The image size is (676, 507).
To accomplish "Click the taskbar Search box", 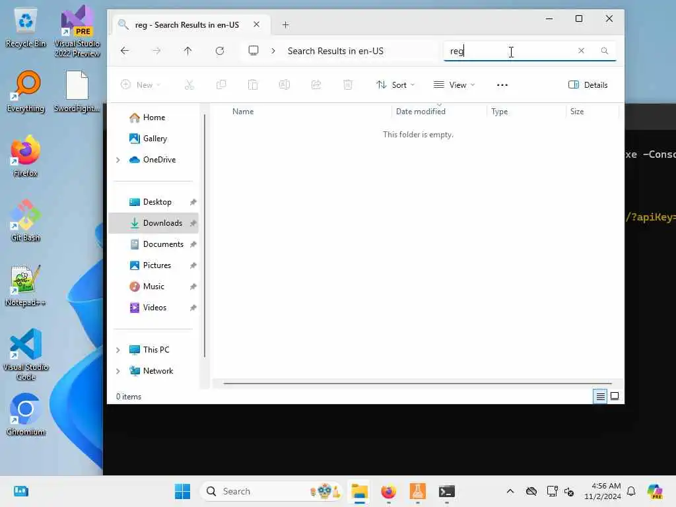I will 270,491.
